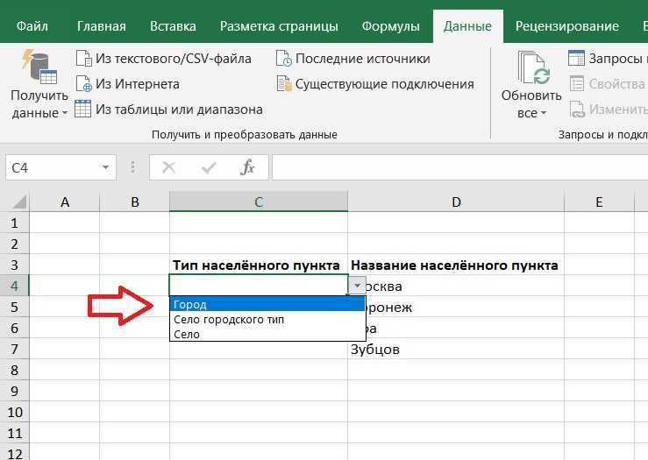Click the From Web globe icon

[x=84, y=84]
